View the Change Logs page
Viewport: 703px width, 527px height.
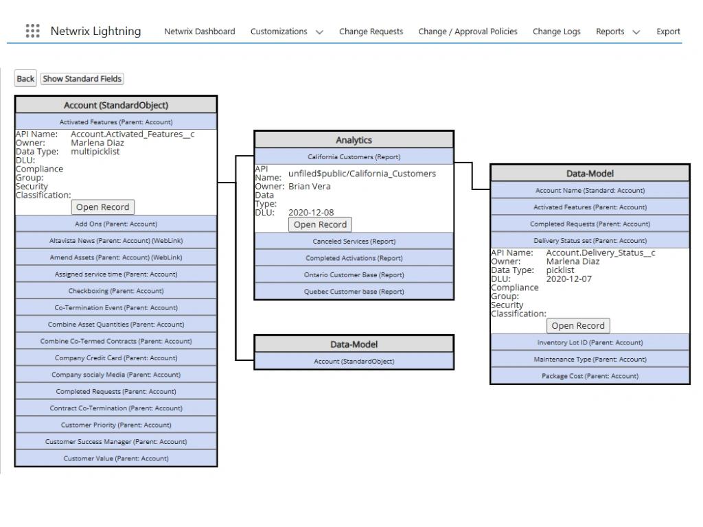(556, 31)
